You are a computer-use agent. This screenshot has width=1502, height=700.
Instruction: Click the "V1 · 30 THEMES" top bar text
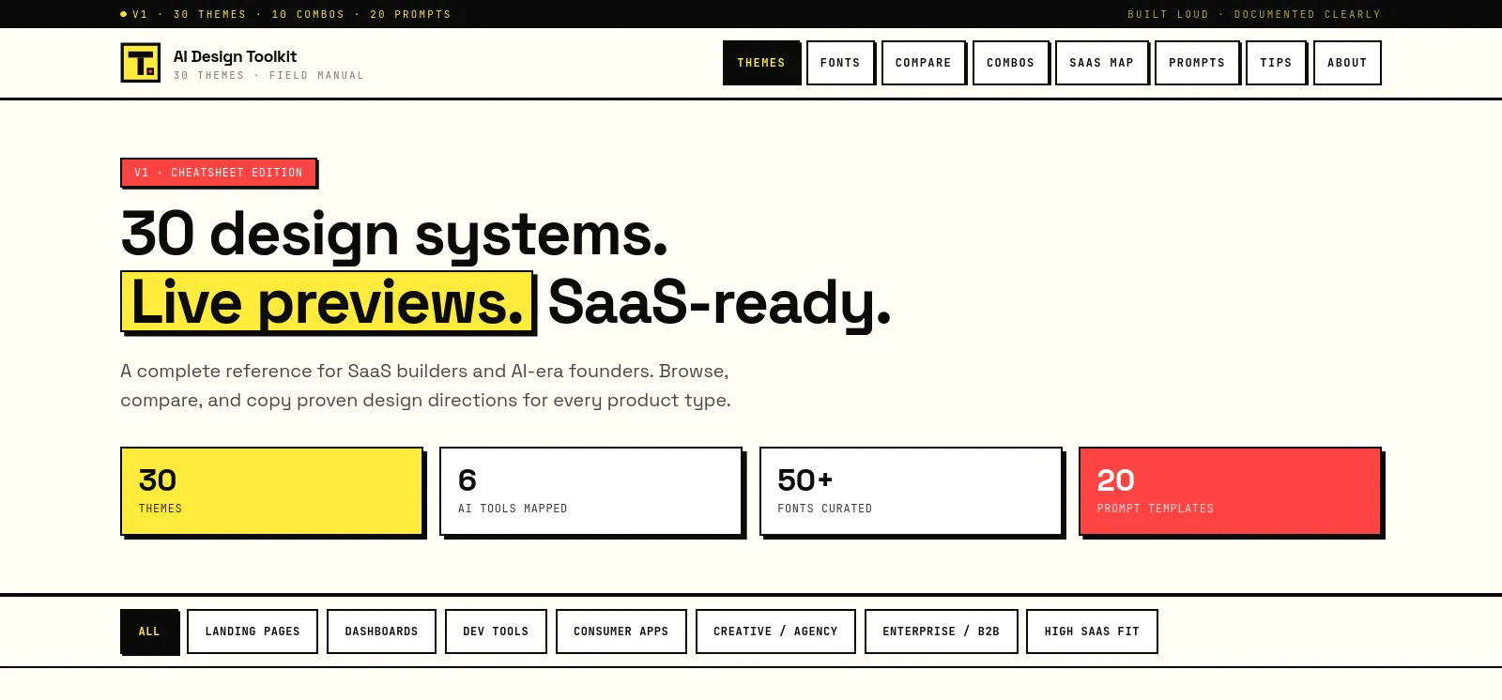[190, 14]
